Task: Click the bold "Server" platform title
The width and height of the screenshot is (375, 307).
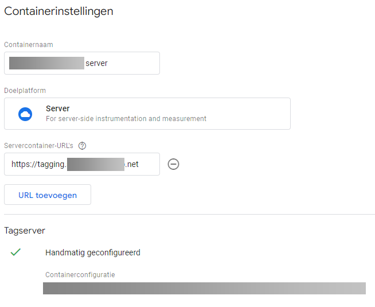Action: pos(58,108)
